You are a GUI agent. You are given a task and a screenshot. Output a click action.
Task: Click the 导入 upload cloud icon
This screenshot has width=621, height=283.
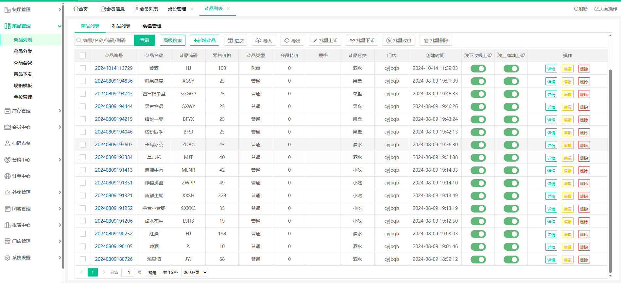[x=258, y=40]
